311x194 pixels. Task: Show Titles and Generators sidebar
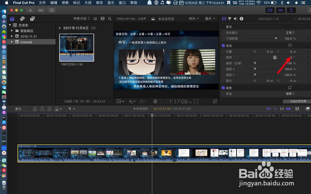point(32,19)
